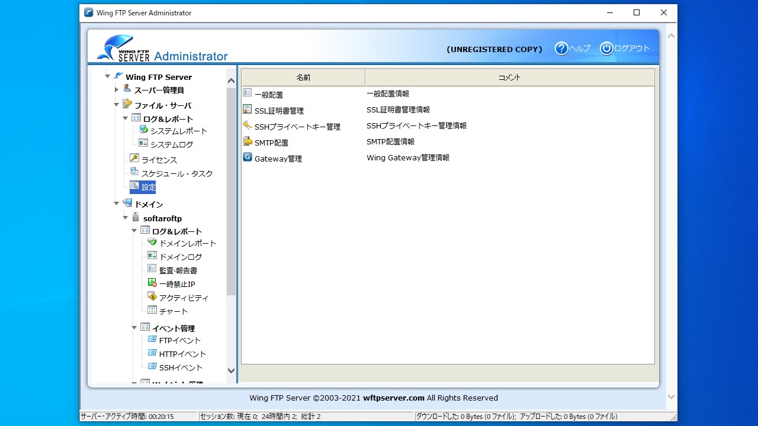The height and width of the screenshot is (426, 758).
Task: Click the SSHイベント icon
Action: coord(152,366)
